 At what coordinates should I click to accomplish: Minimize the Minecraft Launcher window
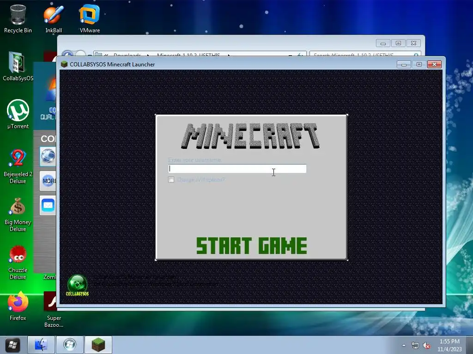(404, 65)
